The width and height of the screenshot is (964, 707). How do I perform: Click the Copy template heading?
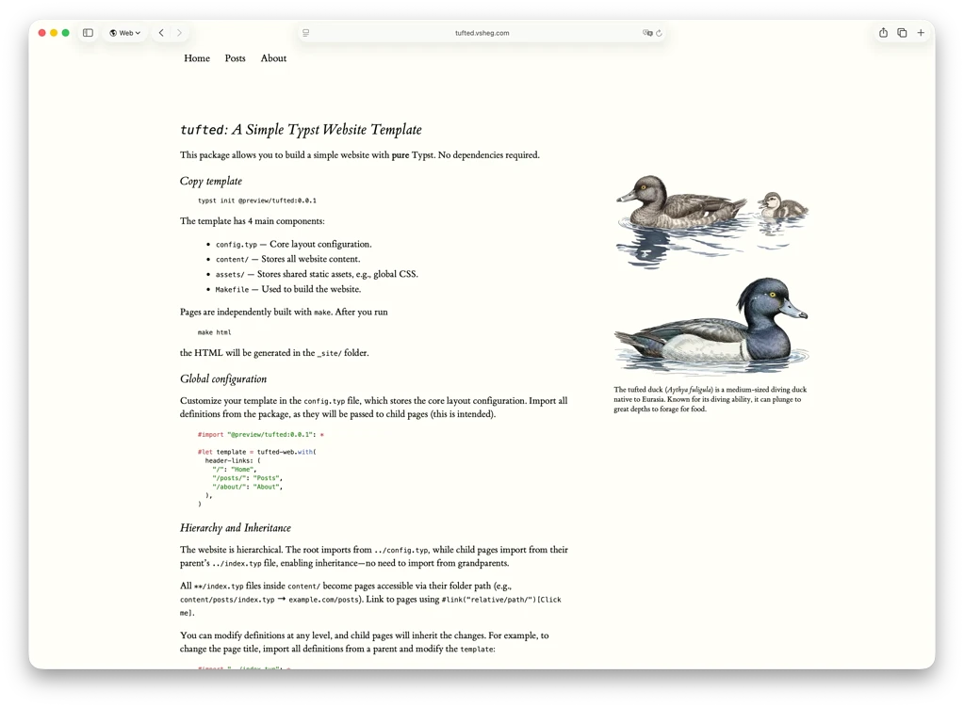[x=211, y=181]
